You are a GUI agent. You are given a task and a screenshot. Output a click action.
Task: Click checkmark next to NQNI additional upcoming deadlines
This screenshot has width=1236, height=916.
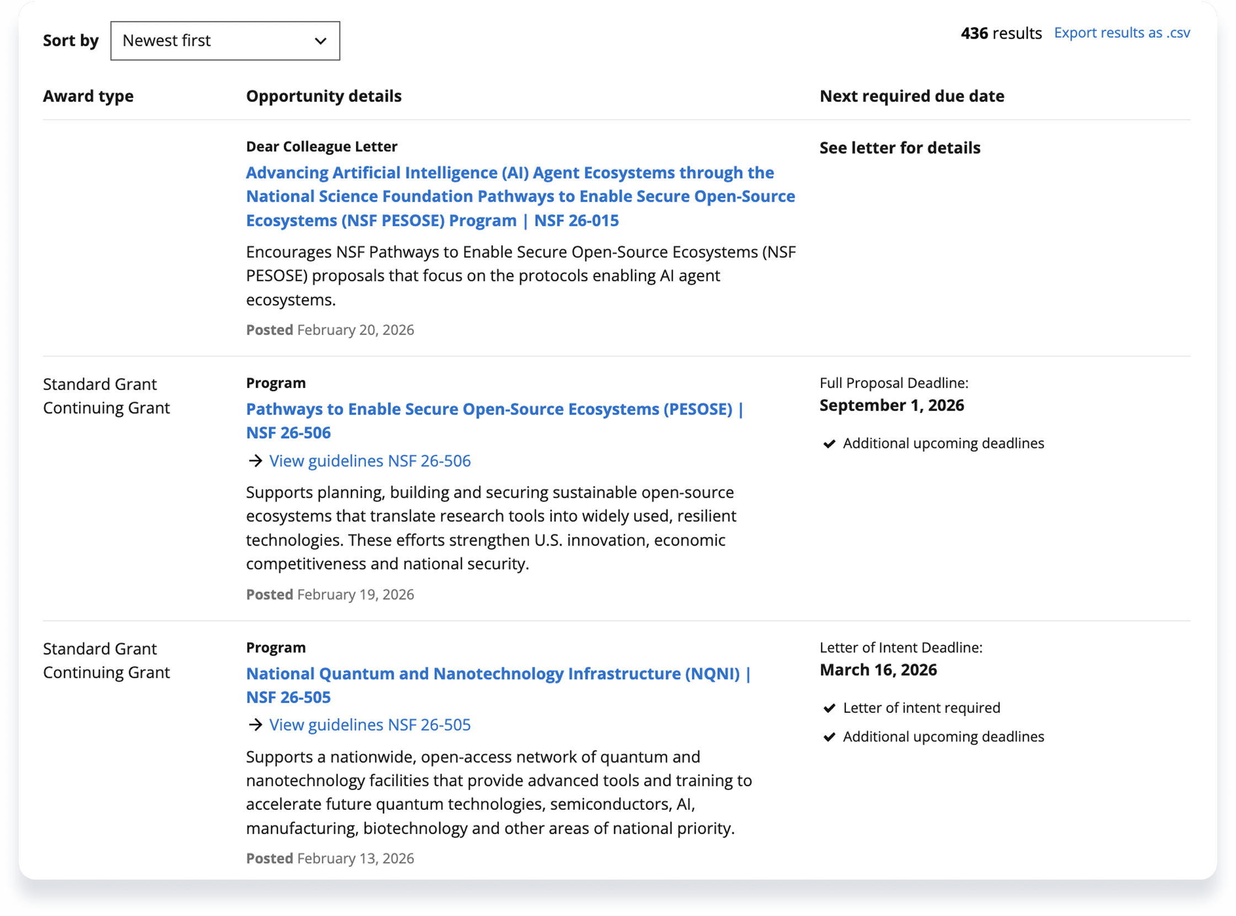(x=829, y=737)
